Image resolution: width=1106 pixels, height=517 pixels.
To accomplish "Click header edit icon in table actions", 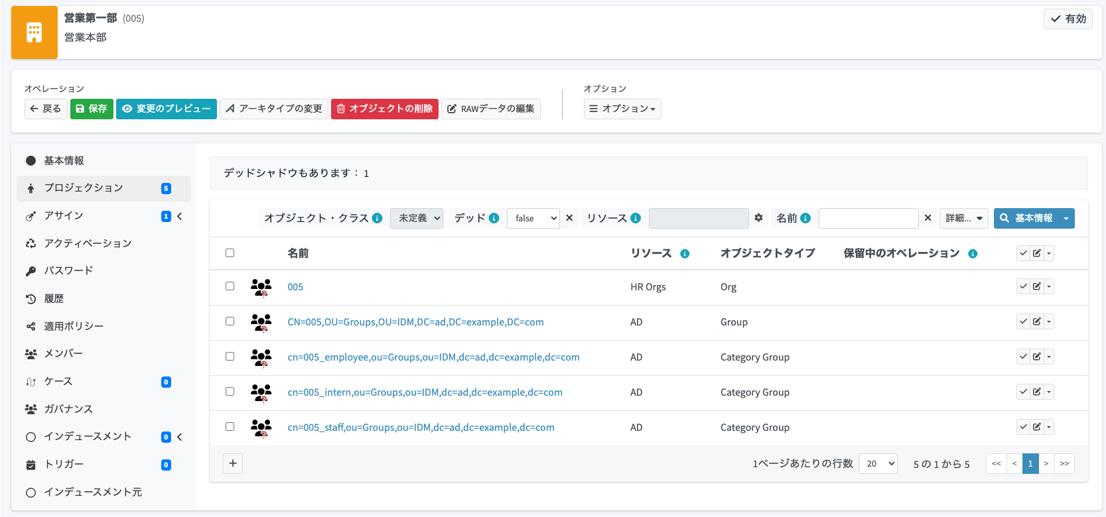I will pyautogui.click(x=1036, y=253).
